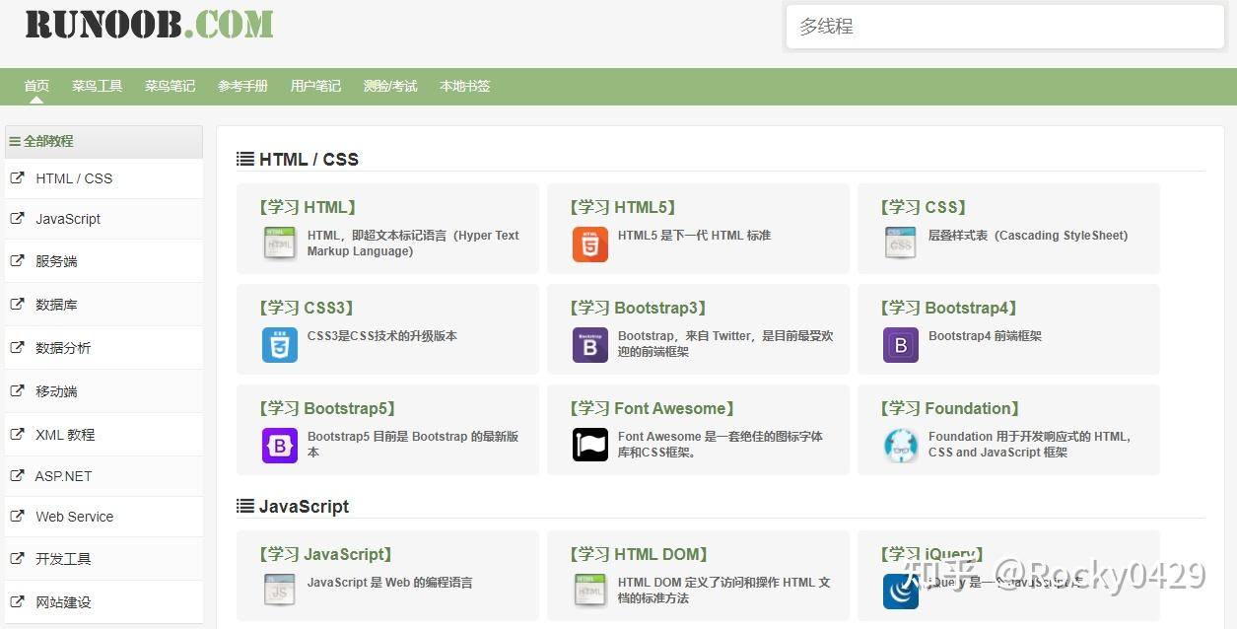The width and height of the screenshot is (1237, 629).
Task: Click external-link icon beside XML 教程
Action: [x=17, y=434]
